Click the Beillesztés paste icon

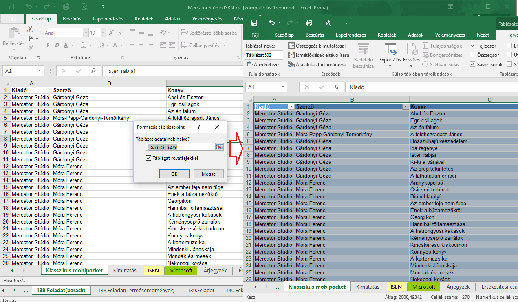pyautogui.click(x=14, y=34)
